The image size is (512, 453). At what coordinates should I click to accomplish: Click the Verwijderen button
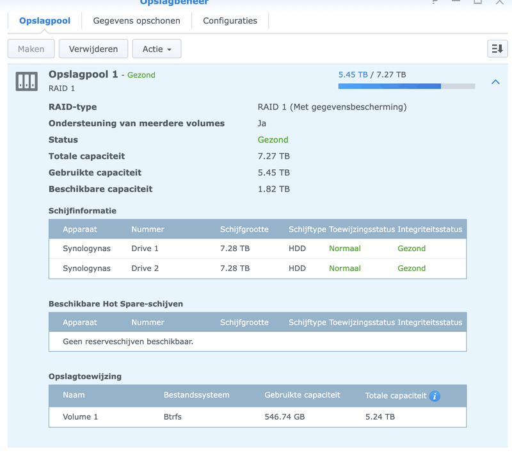[93, 49]
